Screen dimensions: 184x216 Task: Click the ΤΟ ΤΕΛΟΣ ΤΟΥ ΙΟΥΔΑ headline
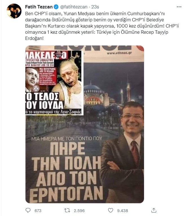[44, 101]
